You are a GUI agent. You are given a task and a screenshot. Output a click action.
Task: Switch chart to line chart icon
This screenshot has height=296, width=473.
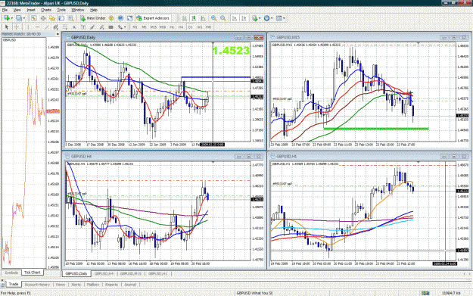click(204, 18)
